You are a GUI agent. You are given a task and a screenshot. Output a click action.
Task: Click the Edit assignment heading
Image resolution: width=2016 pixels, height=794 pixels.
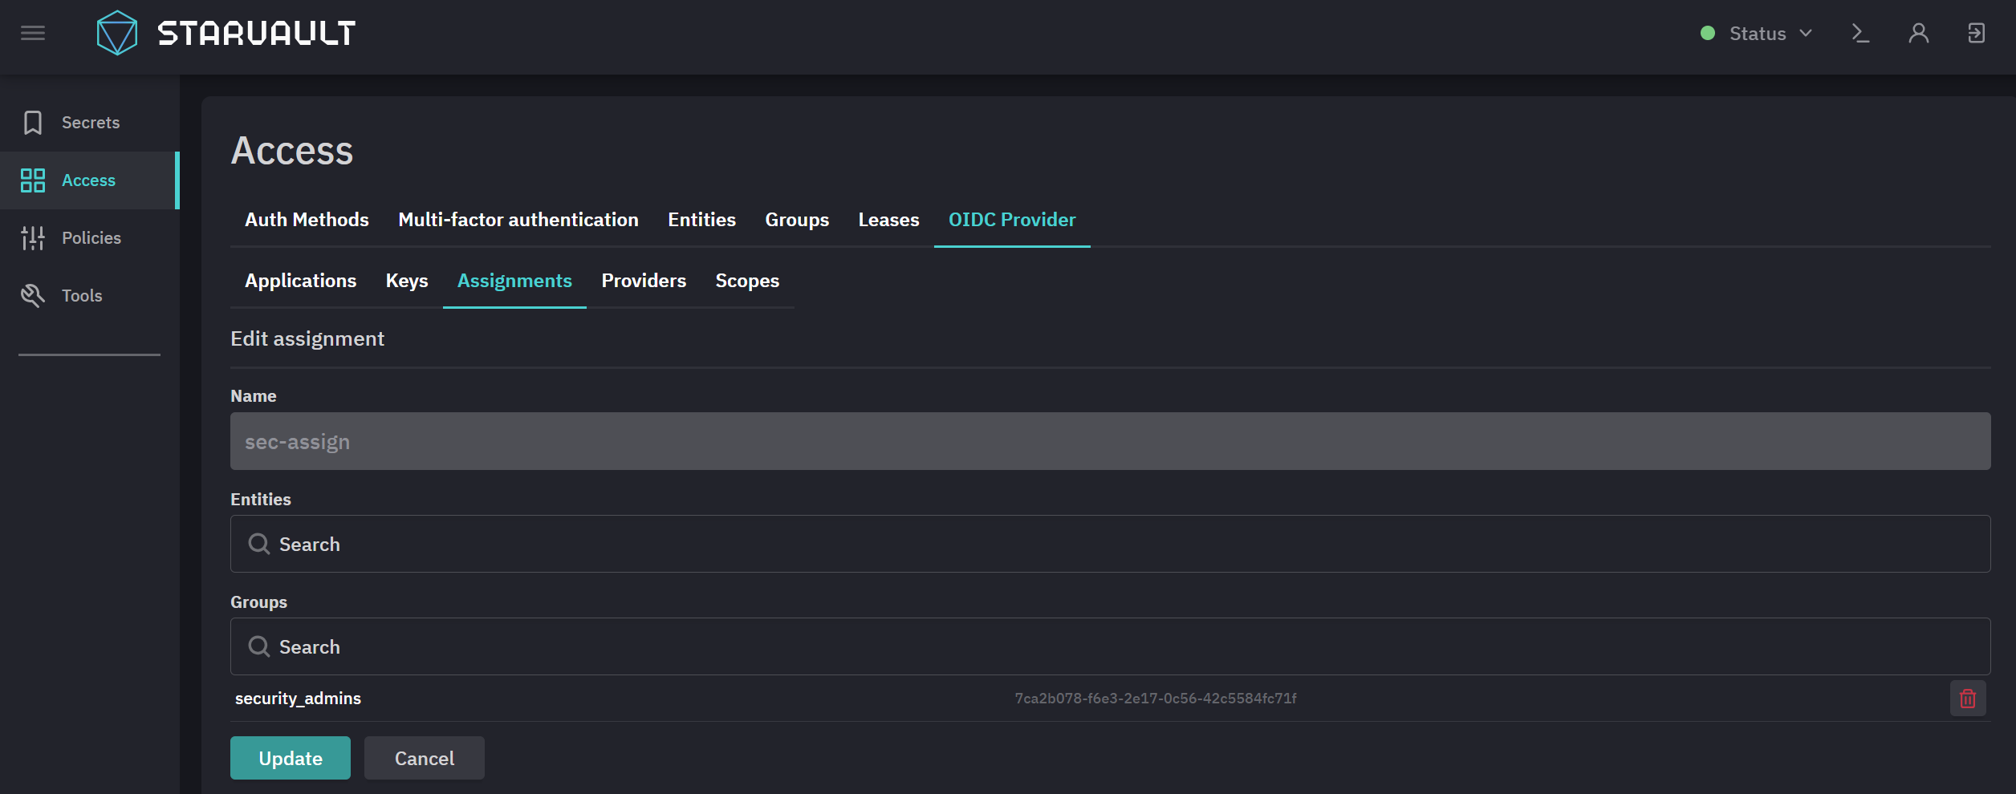pyautogui.click(x=307, y=338)
